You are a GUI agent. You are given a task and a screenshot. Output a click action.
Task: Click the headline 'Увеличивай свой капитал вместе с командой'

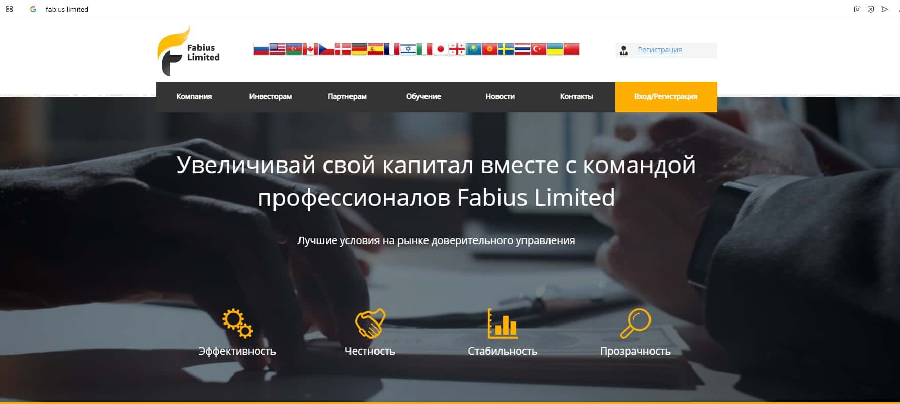[x=436, y=165]
